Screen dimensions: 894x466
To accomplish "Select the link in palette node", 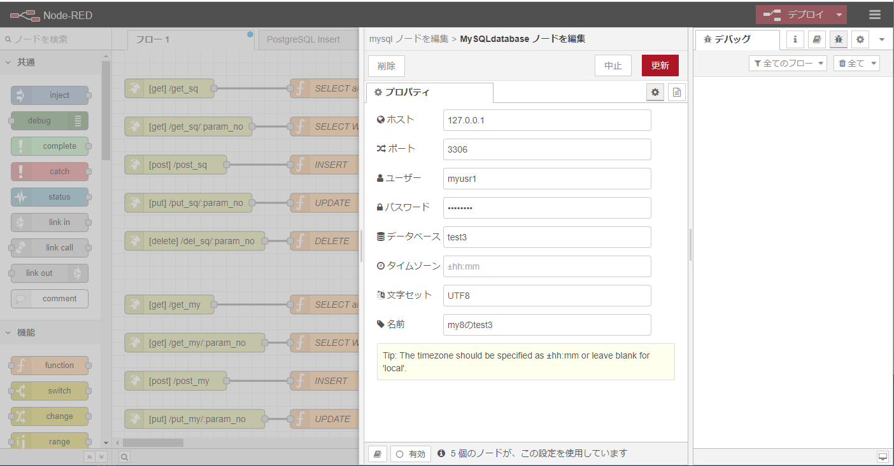I will (50, 223).
